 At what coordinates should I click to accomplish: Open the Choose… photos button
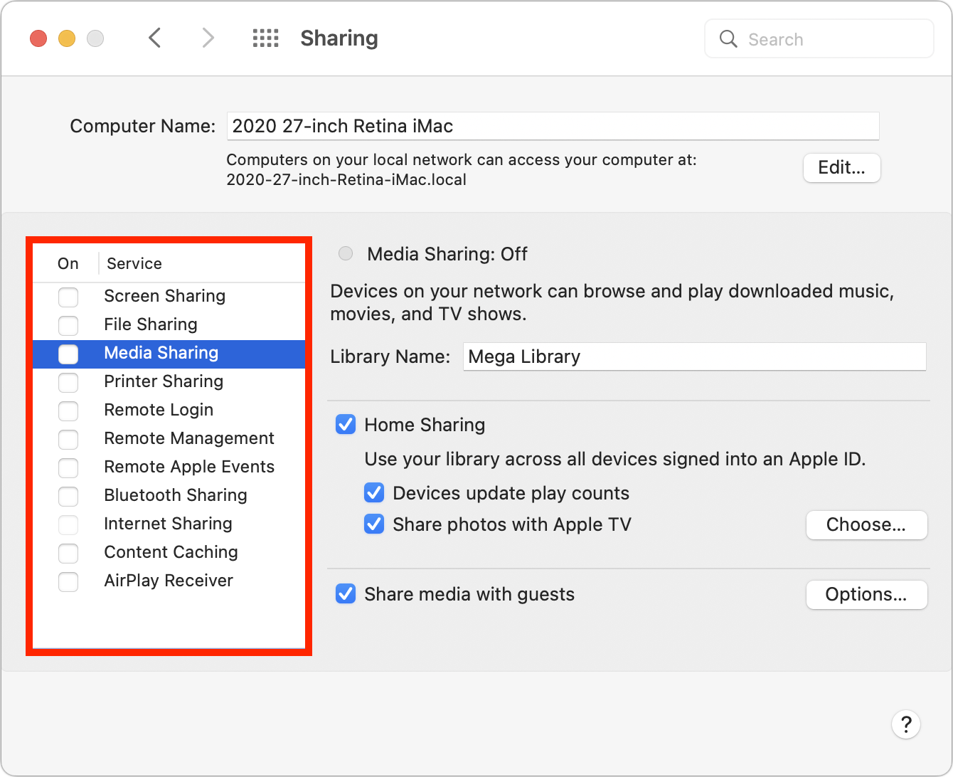[x=866, y=525]
